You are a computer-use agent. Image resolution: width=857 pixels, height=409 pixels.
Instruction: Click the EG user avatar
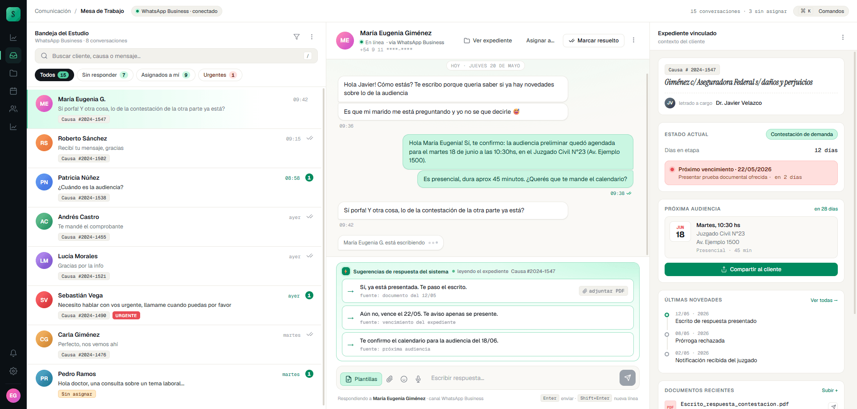13,396
